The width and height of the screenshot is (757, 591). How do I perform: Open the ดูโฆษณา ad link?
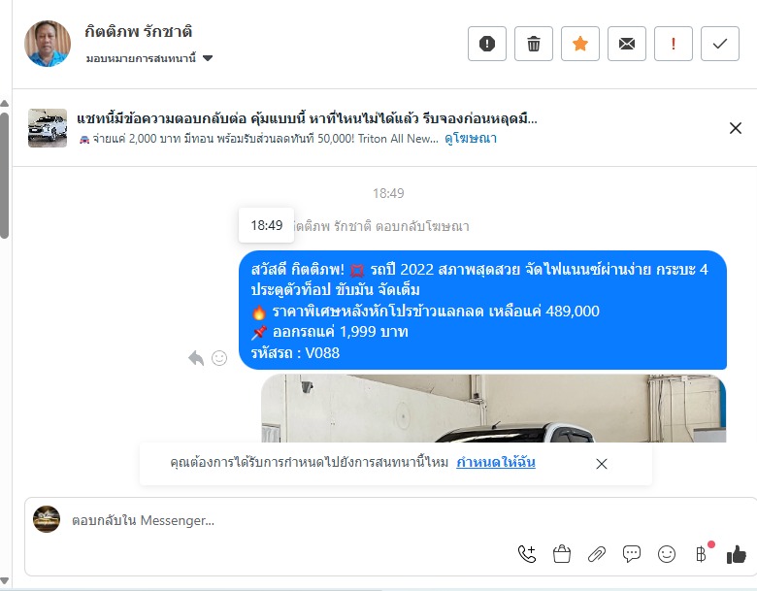point(471,139)
